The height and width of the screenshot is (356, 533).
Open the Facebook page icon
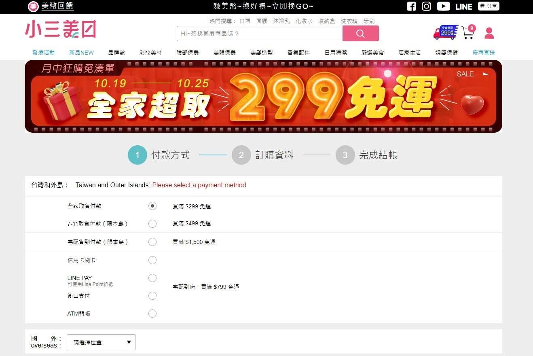pos(411,6)
